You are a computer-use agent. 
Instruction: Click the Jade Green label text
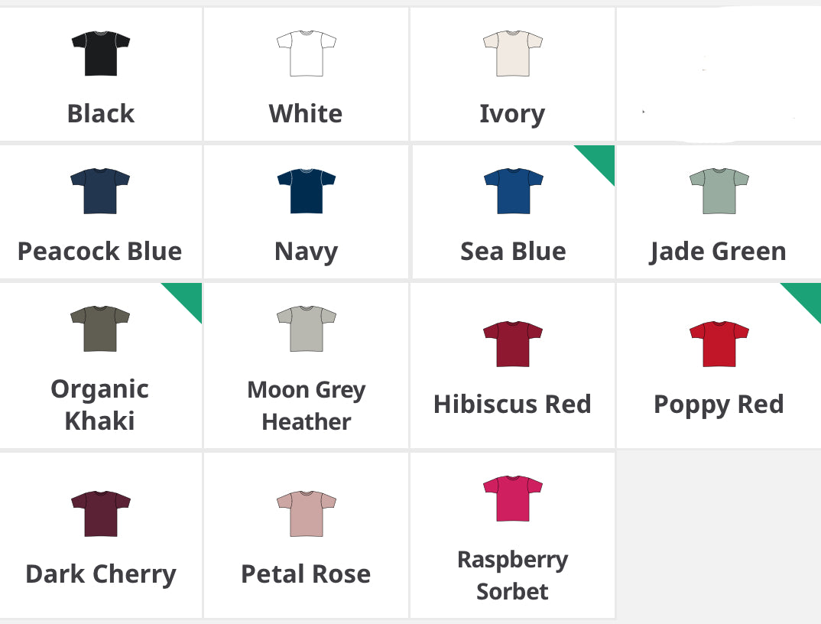[x=719, y=252]
